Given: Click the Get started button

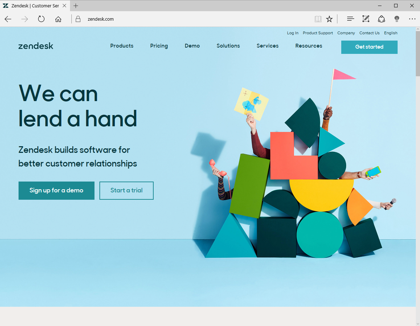Looking at the screenshot, I should point(369,47).
